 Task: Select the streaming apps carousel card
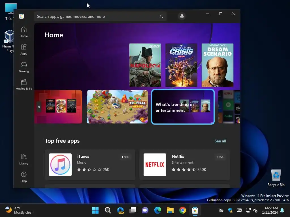229,107
